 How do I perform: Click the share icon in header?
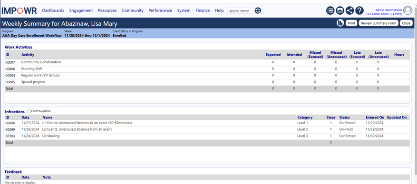(x=349, y=10)
